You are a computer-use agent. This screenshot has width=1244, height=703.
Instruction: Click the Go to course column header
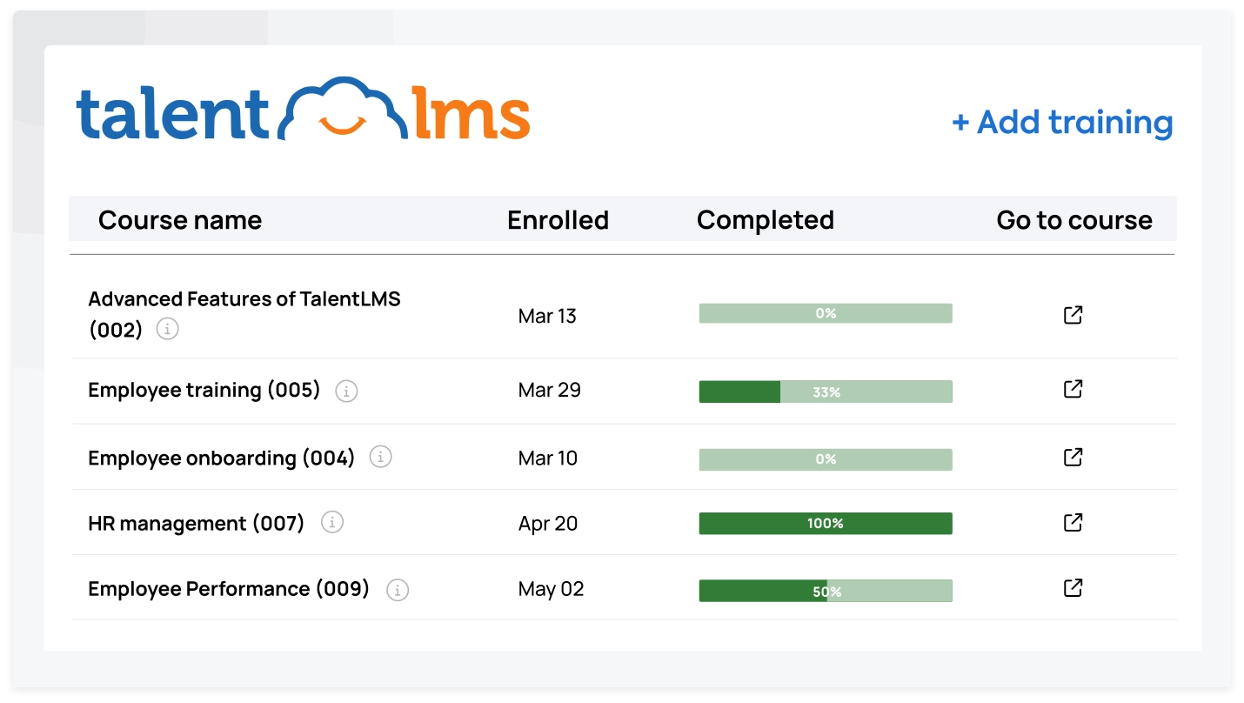click(1074, 220)
